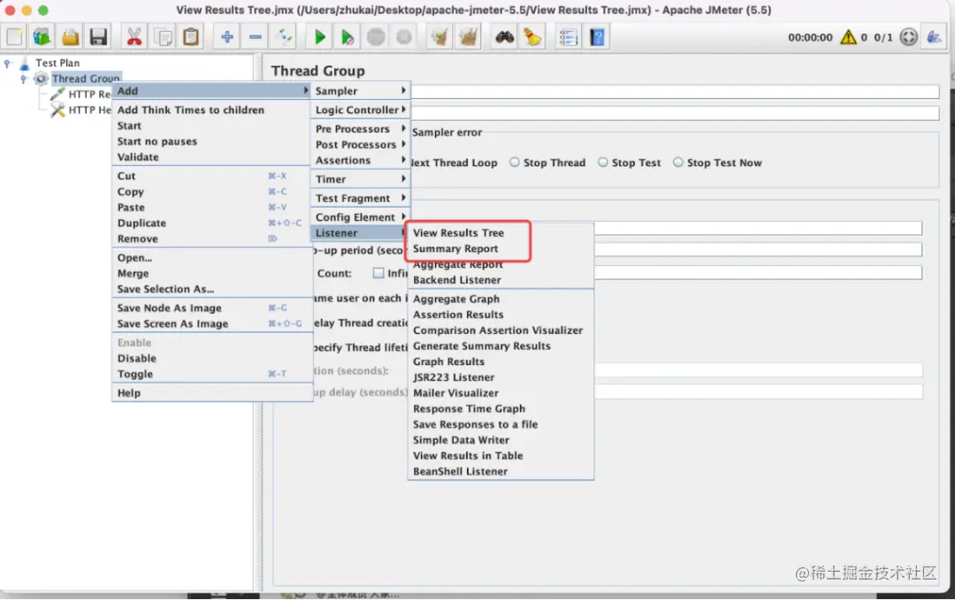Click the New test plan icon

(15, 37)
